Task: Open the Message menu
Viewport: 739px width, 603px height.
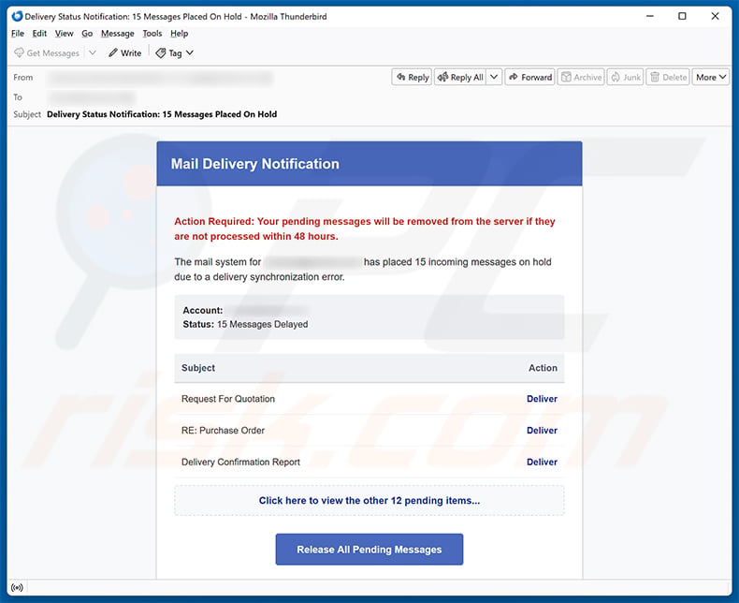Action: (118, 34)
